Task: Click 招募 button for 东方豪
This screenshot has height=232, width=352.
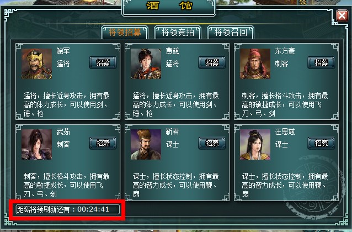Action: 321,62
